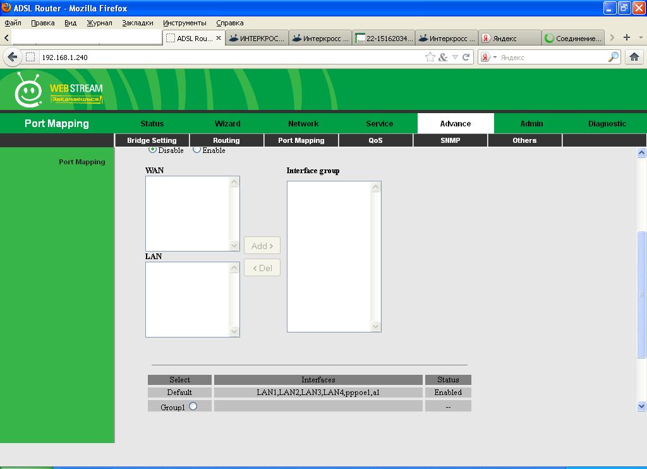Reload the page with the refresh icon
Viewport: 647px width, 469px height.
(466, 58)
